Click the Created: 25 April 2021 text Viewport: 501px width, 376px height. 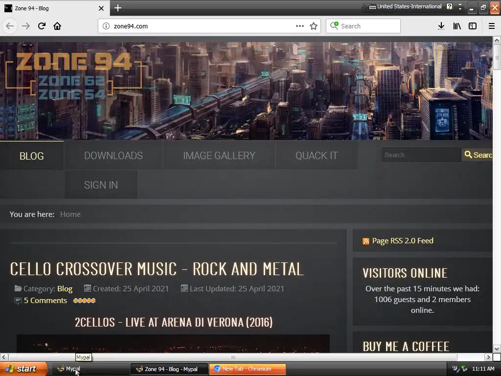131,289
